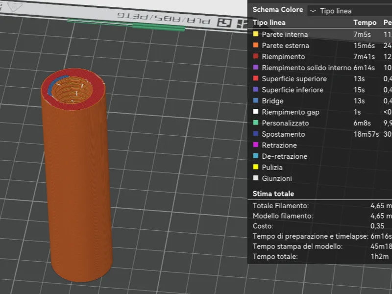Click 'Tempo di preparazione e timelapse' row

[x=322, y=236]
